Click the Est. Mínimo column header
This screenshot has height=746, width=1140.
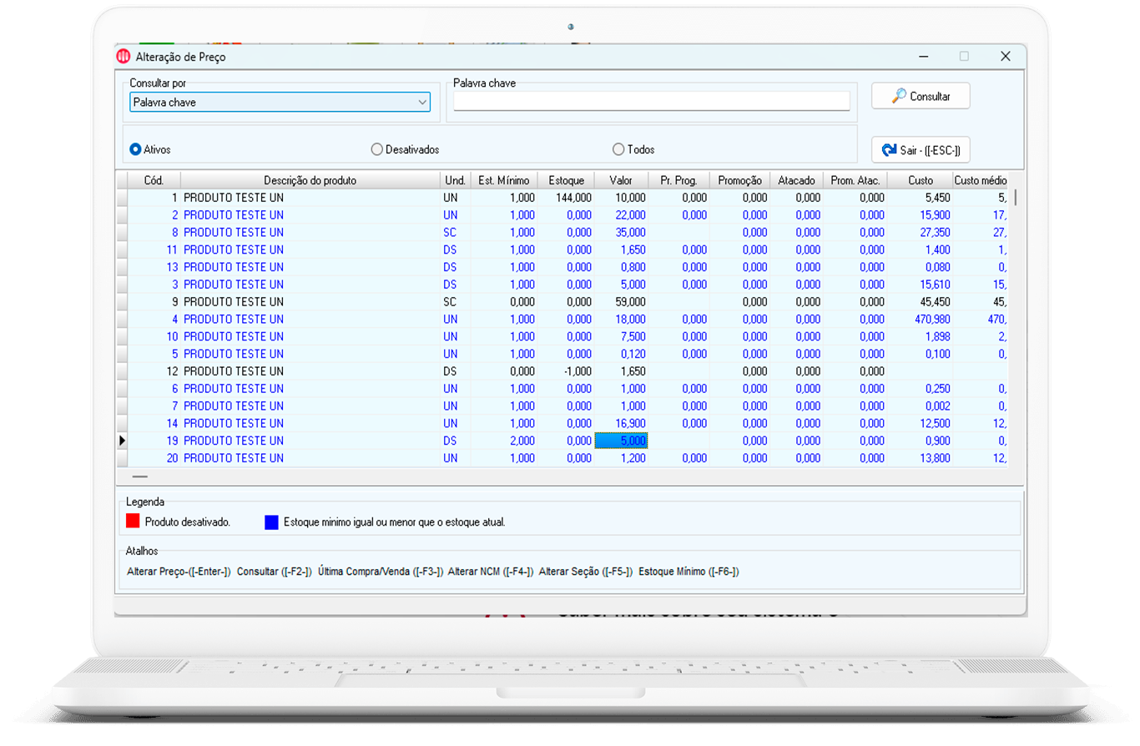coord(504,180)
